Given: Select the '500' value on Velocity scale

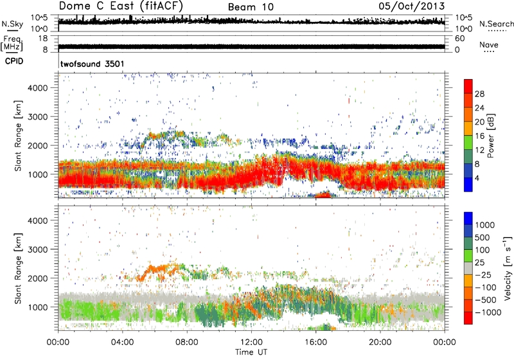Looking at the screenshot, I should 483,237.
